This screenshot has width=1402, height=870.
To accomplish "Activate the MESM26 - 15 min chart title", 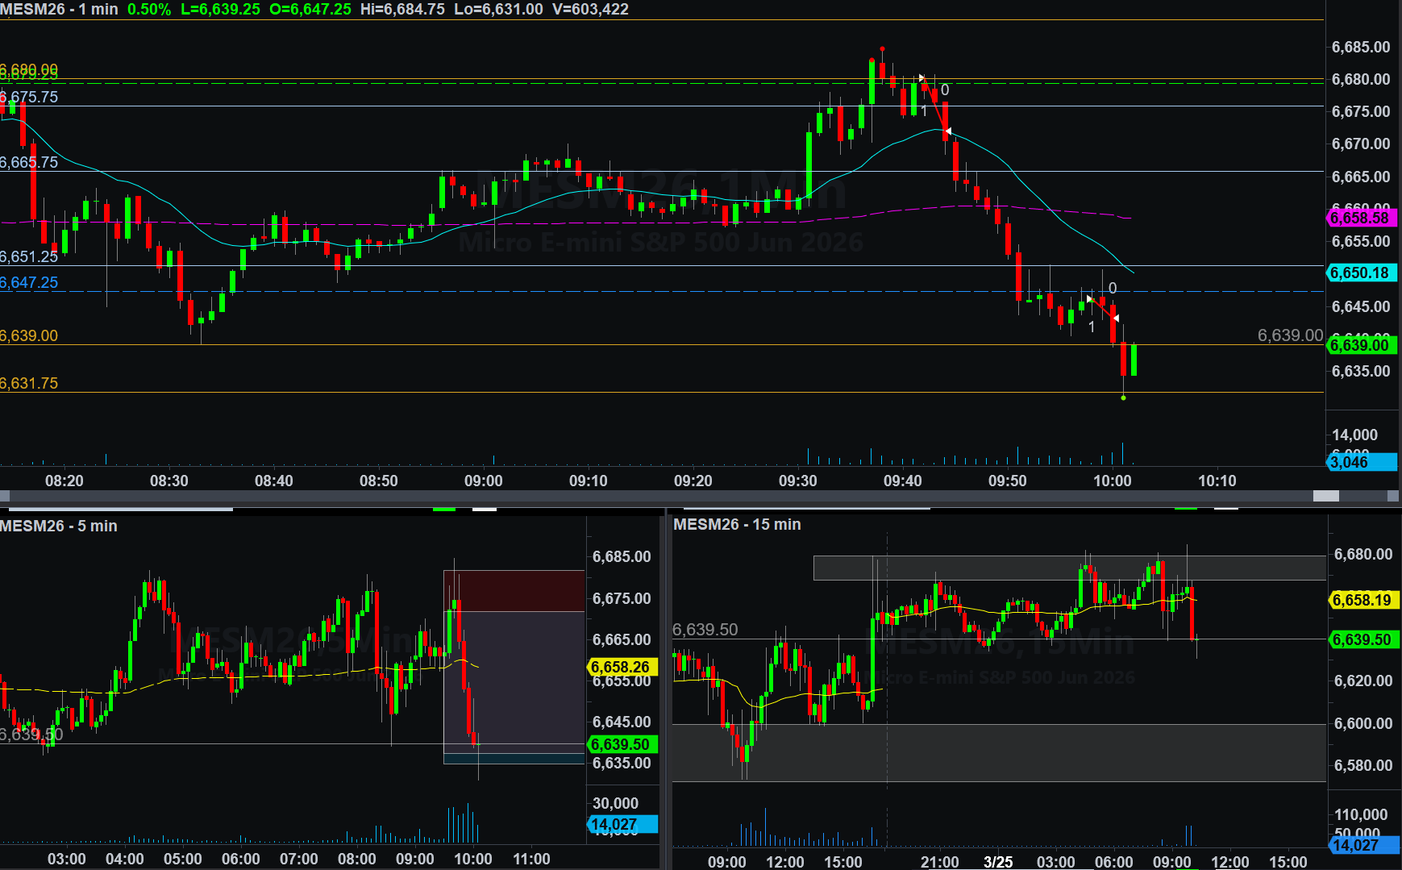I will click(737, 524).
